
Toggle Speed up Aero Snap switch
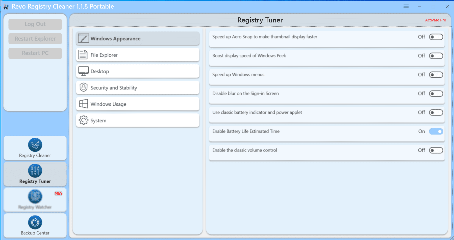point(436,37)
